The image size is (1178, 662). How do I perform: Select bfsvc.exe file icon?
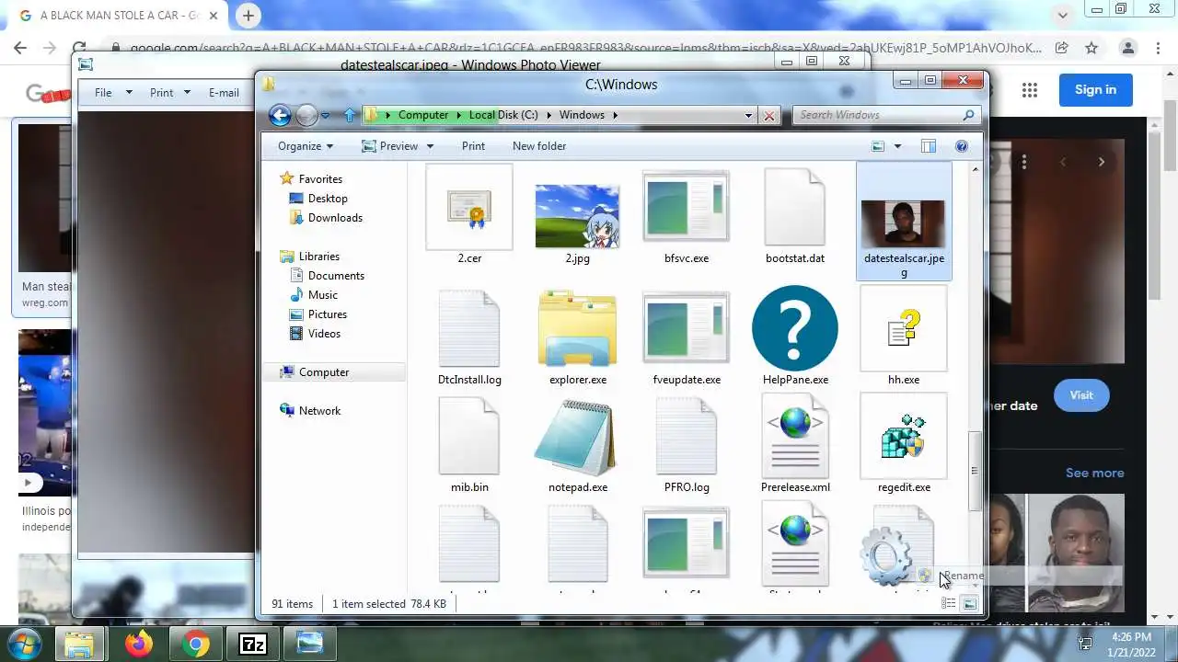coord(686,215)
